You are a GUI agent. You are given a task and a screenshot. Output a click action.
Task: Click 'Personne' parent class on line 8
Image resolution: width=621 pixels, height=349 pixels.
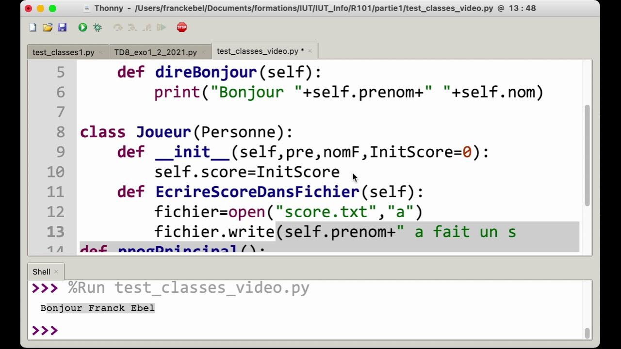click(x=238, y=132)
